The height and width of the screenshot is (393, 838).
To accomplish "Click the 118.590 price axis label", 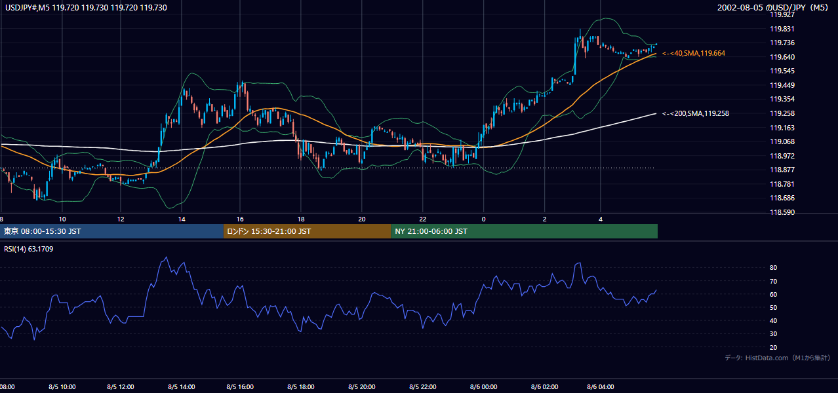I will (x=782, y=212).
